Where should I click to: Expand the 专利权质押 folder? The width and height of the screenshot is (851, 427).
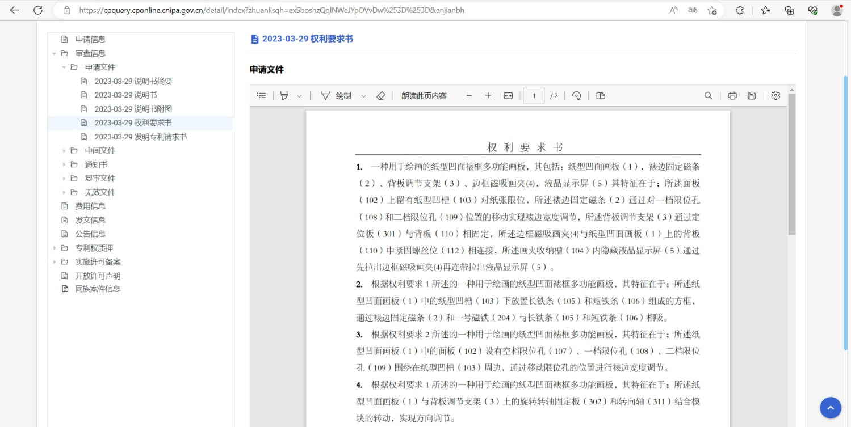pyautogui.click(x=55, y=248)
